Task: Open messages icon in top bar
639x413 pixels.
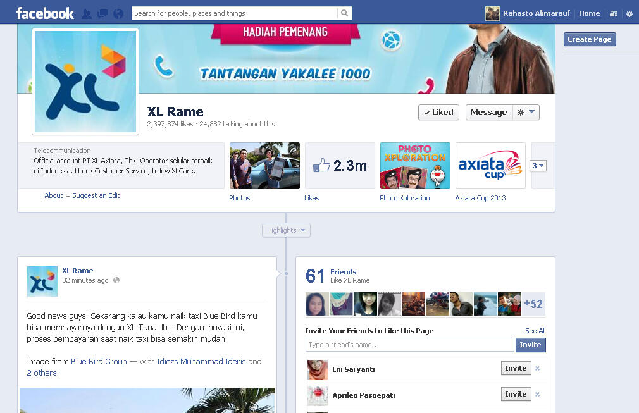Action: click(x=102, y=14)
